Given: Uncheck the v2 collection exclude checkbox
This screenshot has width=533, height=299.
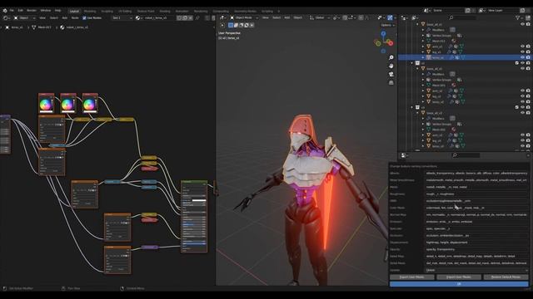Looking at the screenshot, I should coord(516,63).
